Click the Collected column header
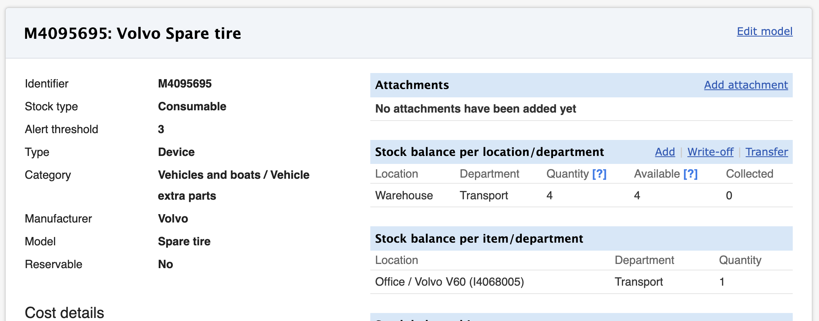Screen dimensions: 819x321 [749, 174]
